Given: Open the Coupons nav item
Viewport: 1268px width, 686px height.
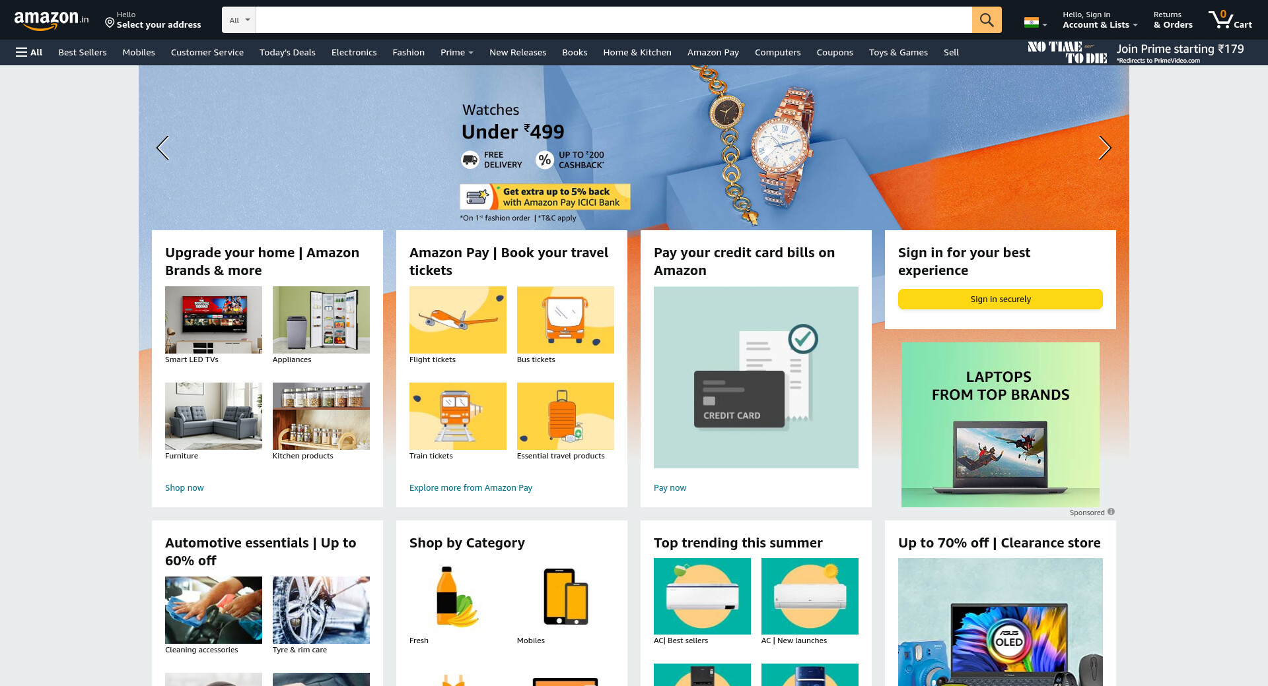Looking at the screenshot, I should [835, 52].
